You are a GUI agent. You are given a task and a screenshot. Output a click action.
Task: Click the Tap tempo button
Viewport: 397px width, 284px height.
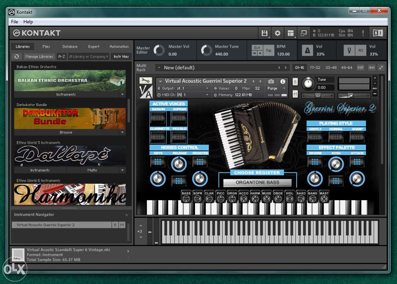268,51
